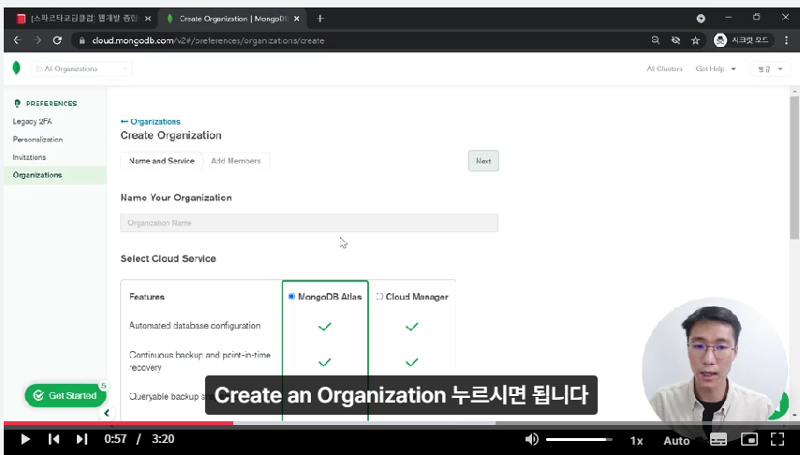Enable picture-in-picture mode icon
This screenshot has width=800, height=455.
[749, 439]
